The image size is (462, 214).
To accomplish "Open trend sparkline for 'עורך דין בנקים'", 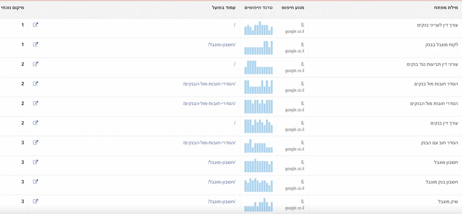I will click(x=258, y=126).
